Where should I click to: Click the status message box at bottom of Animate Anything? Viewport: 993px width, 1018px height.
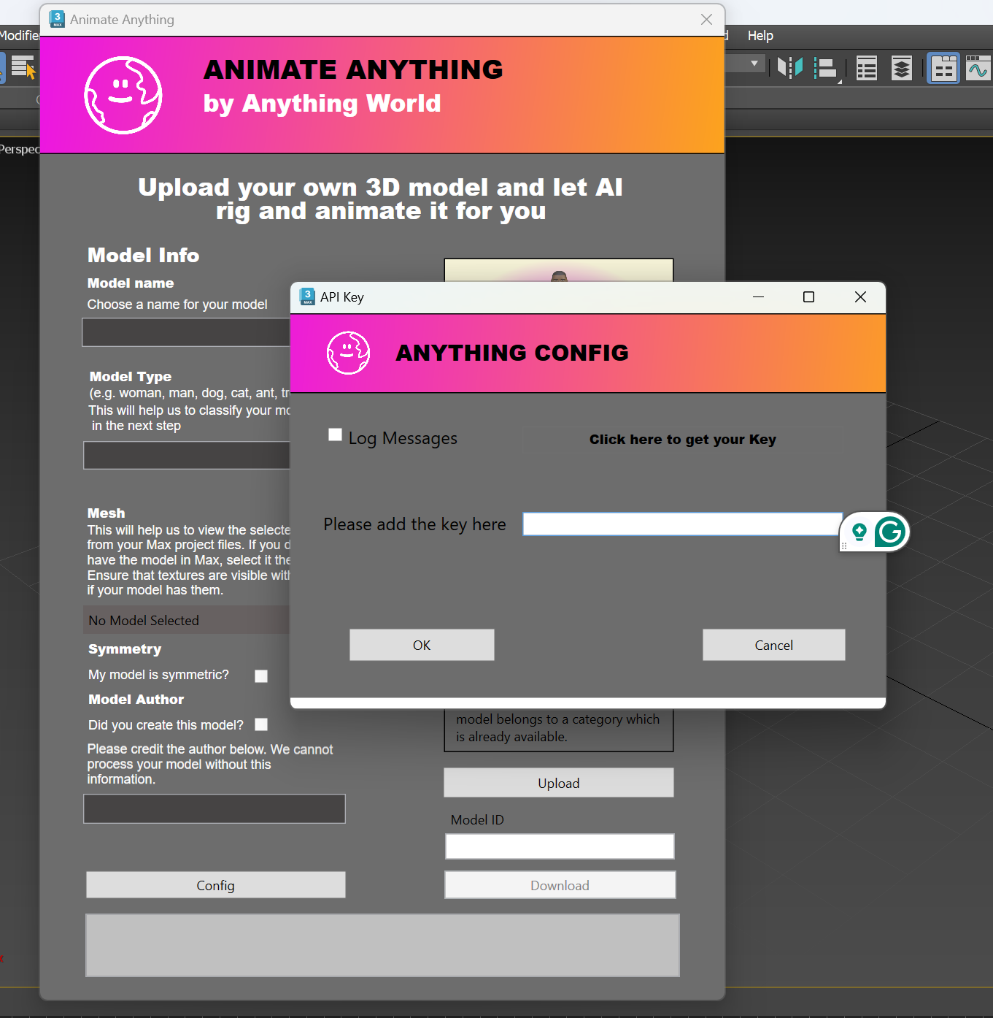click(382, 945)
